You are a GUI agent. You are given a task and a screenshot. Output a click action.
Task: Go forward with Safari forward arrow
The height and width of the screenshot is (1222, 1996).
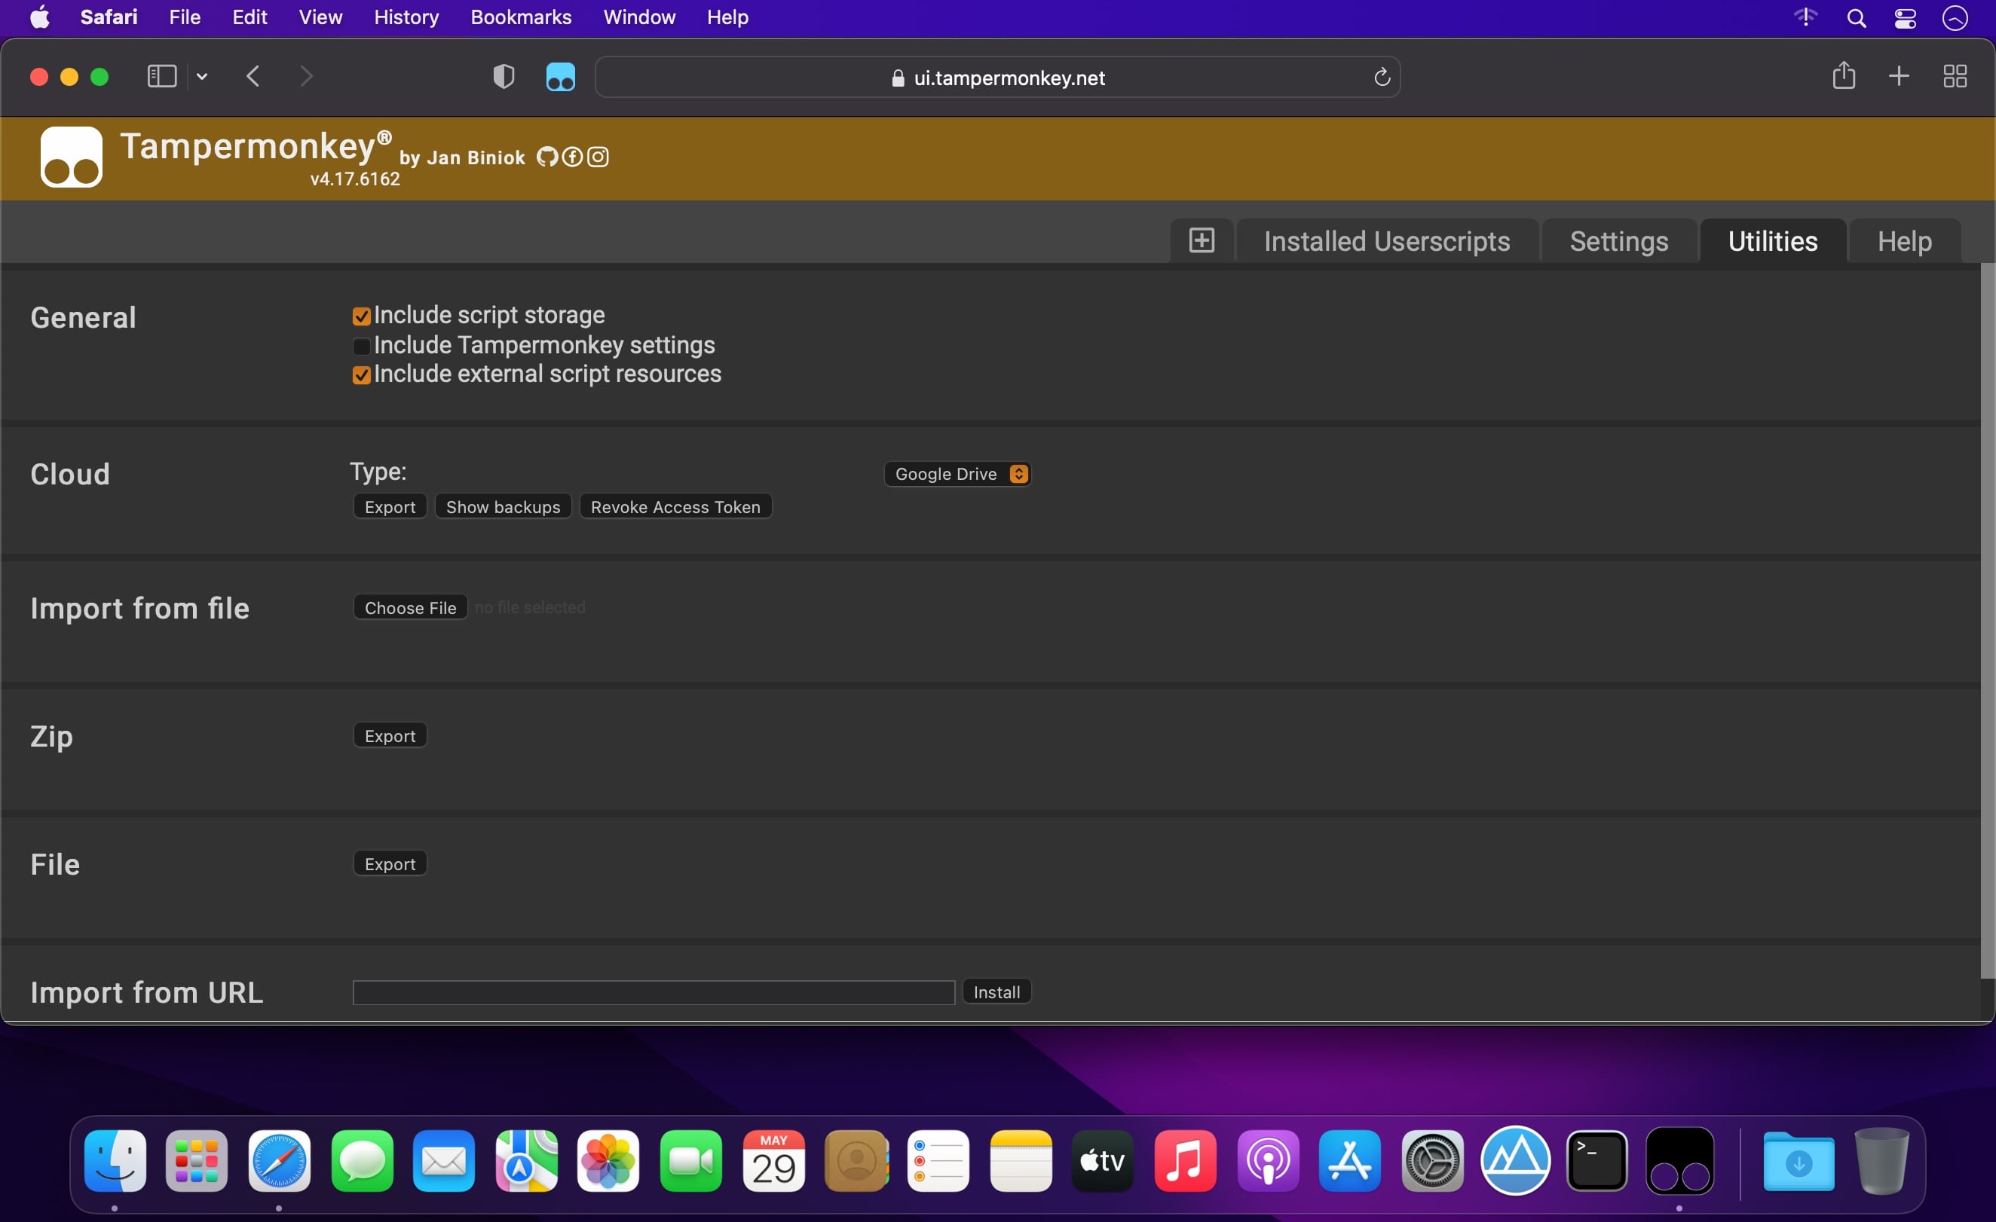point(305,76)
